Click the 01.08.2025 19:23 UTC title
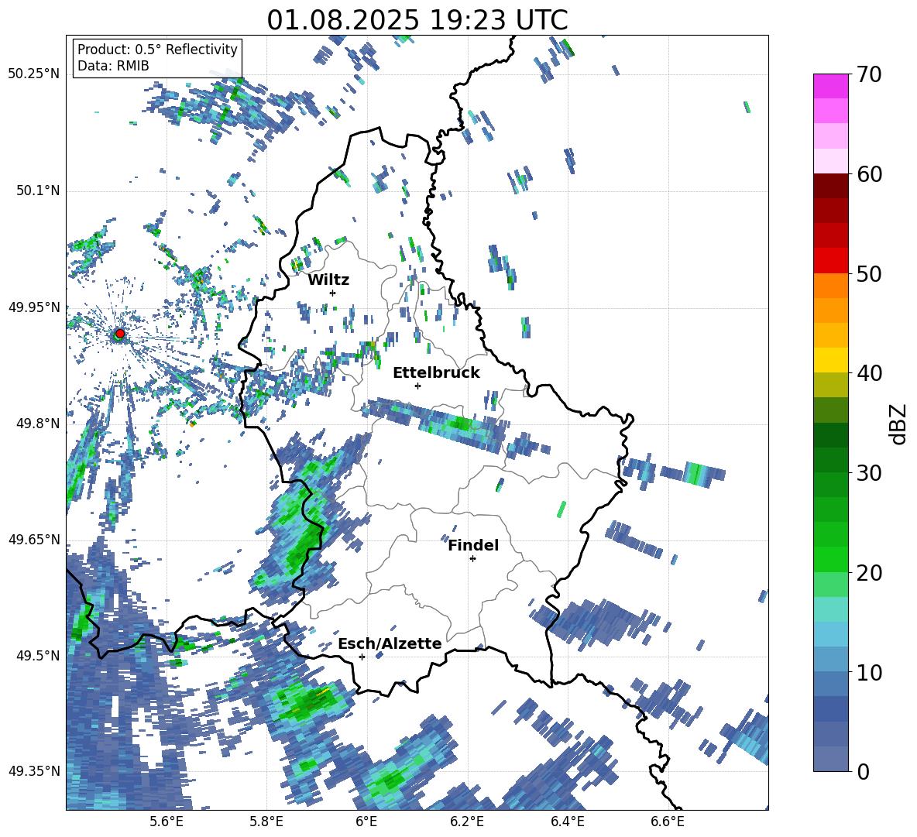Viewport: 917px width, 837px height. 417,20
